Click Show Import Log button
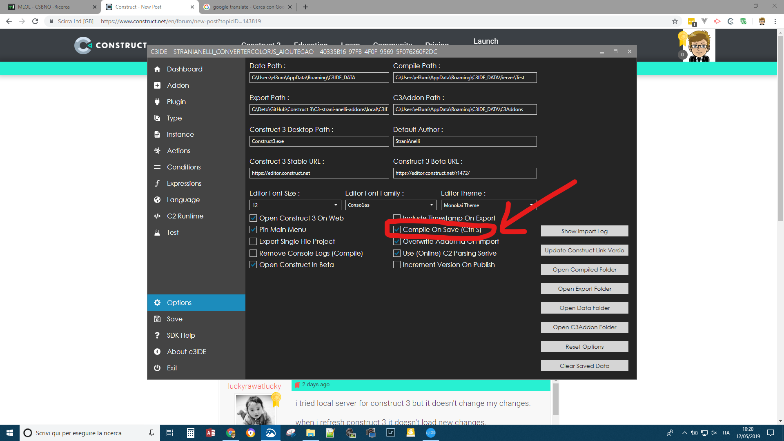The image size is (784, 441). [584, 231]
